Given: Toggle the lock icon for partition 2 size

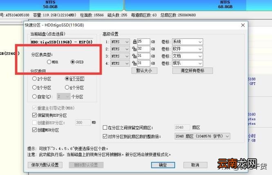Looking at the screenshot, I should tap(134, 49).
